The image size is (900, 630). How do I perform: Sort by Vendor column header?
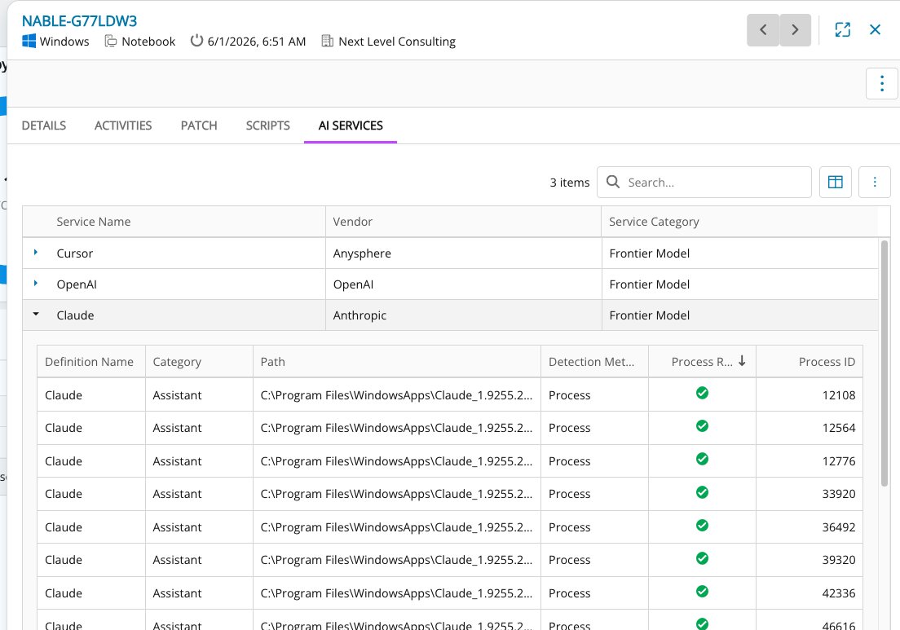point(352,222)
